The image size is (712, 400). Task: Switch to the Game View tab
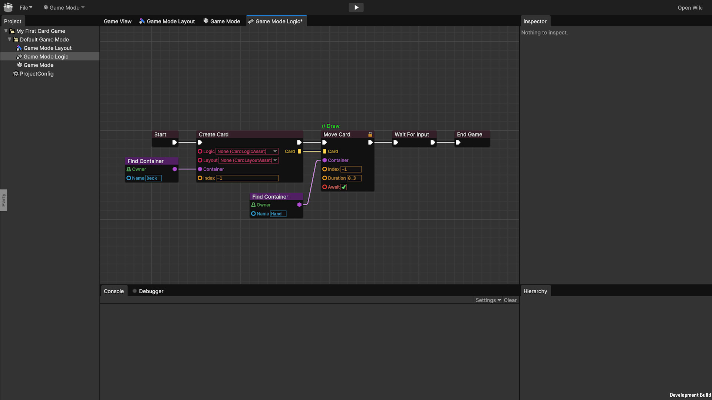(117, 21)
